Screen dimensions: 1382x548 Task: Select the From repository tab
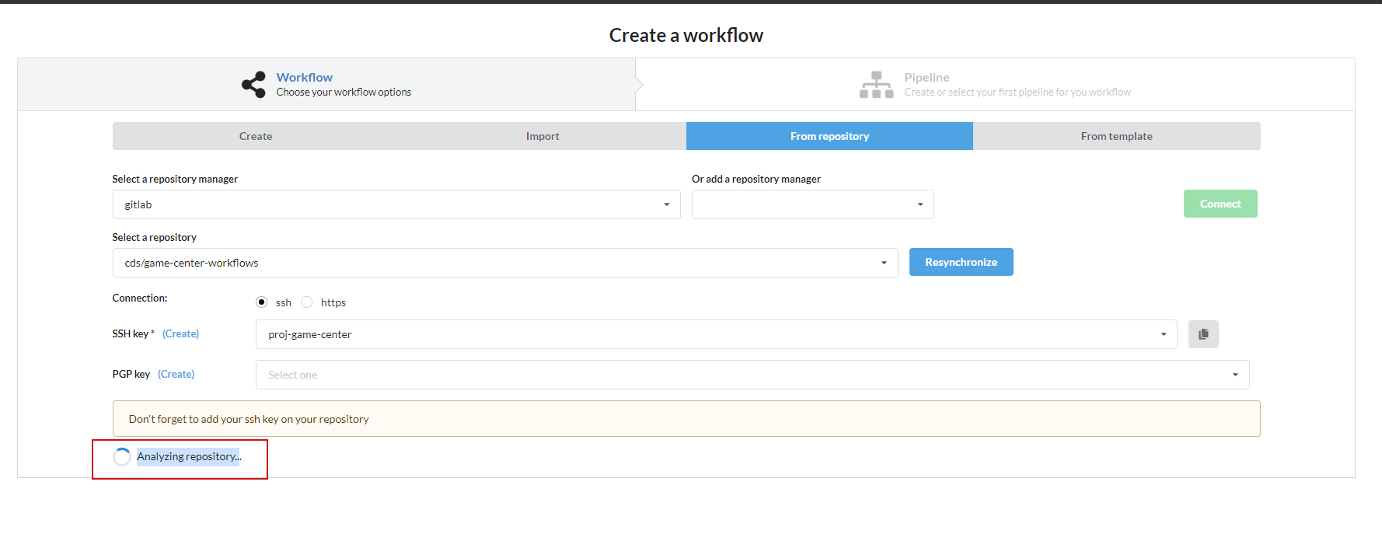click(x=829, y=136)
